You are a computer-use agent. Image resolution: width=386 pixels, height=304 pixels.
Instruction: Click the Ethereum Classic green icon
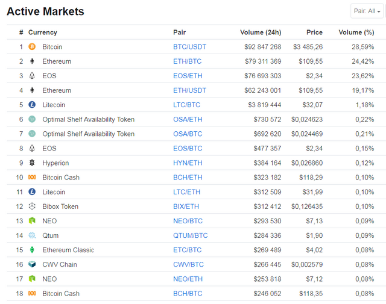click(32, 249)
